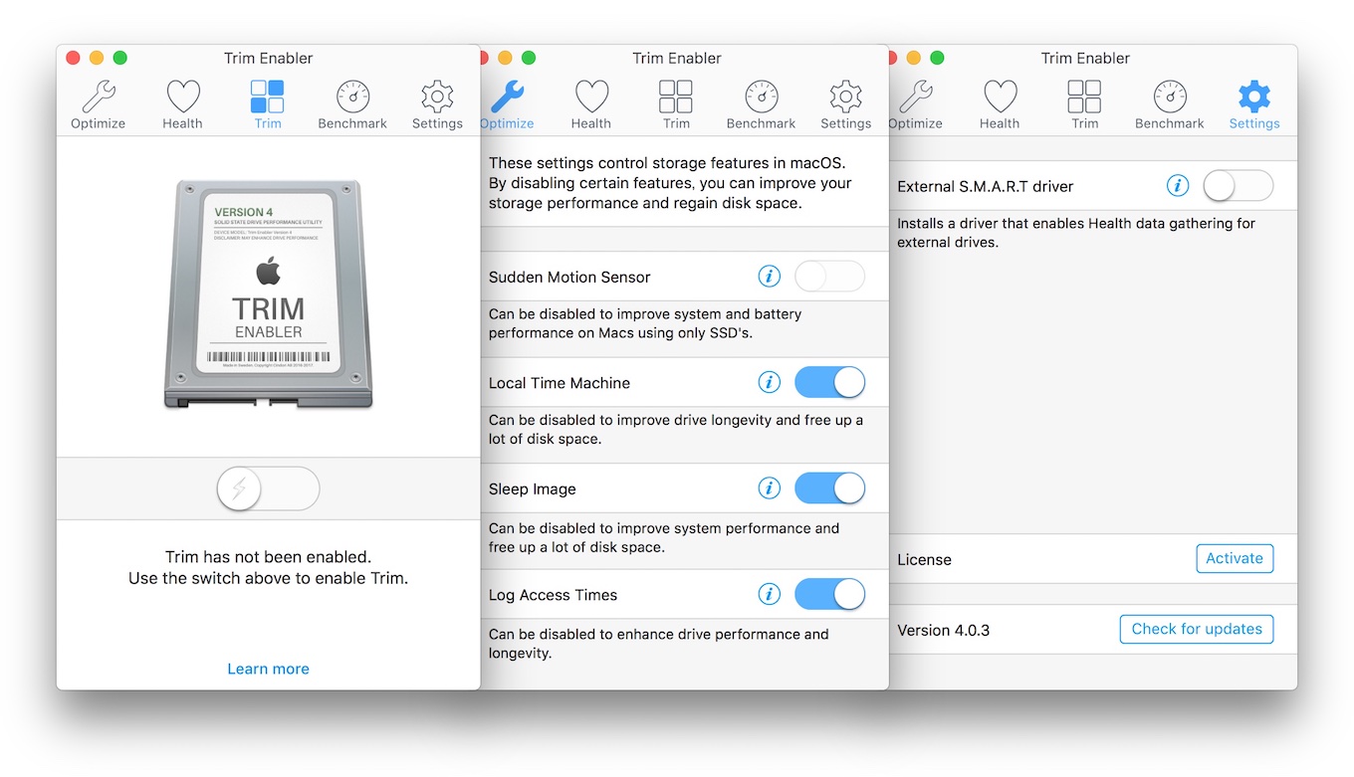Turn off the Log Access Times switch
The height and width of the screenshot is (777, 1354).
[x=829, y=595]
